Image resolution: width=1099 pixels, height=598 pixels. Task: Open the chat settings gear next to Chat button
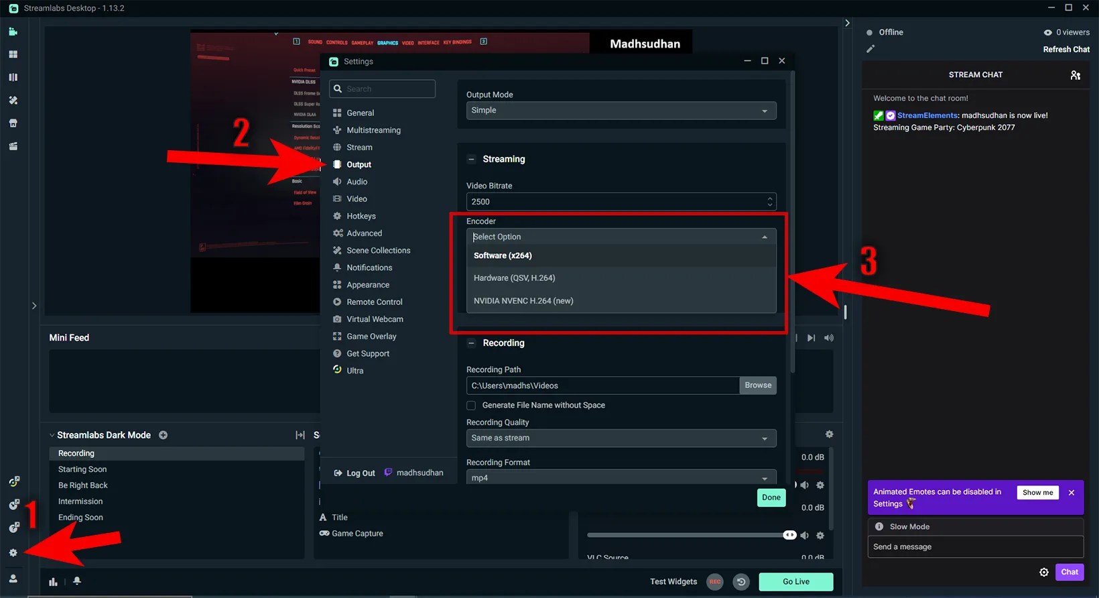[x=1044, y=572]
